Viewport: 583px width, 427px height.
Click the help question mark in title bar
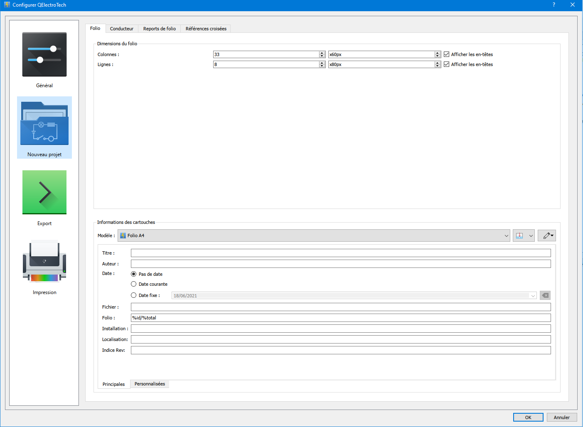click(554, 5)
